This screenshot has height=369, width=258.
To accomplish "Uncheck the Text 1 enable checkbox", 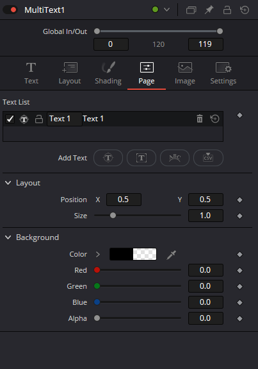I will tap(10, 119).
